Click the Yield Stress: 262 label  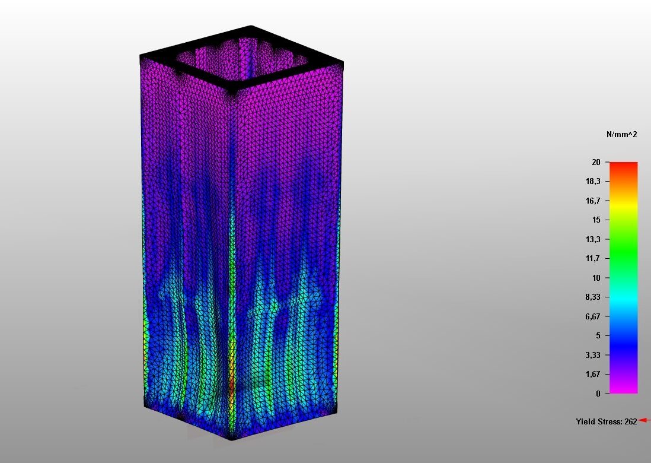point(606,421)
